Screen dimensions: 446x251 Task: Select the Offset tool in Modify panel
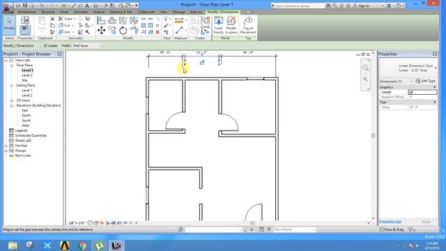tap(112, 20)
